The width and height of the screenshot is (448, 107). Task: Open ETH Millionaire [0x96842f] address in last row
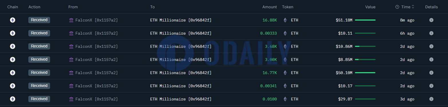tap(181, 99)
